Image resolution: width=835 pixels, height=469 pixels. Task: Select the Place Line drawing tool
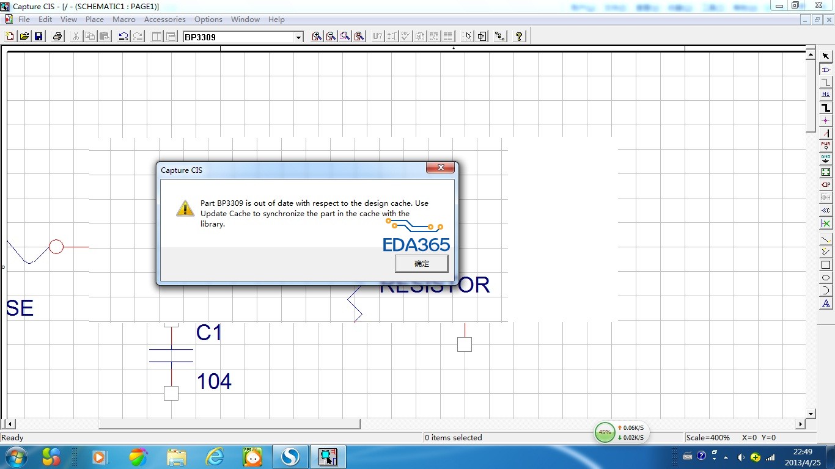pyautogui.click(x=826, y=239)
